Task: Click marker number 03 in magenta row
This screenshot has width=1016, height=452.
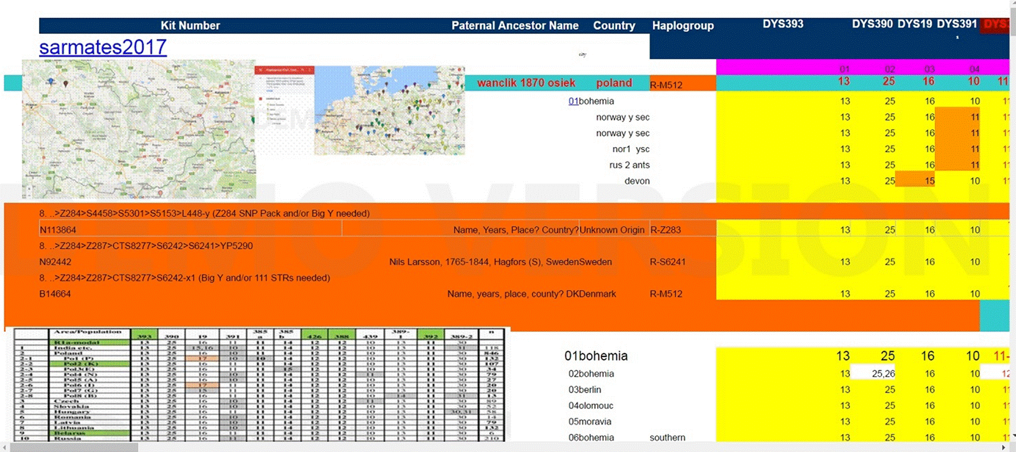Action: pyautogui.click(x=929, y=69)
